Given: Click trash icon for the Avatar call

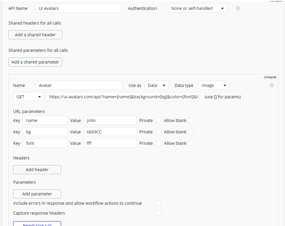Looking at the screenshot, I should (272, 85).
